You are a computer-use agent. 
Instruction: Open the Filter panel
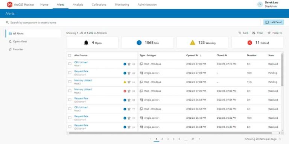(x=257, y=33)
